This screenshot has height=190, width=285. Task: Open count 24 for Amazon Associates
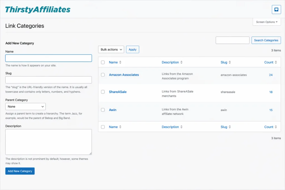[x=271, y=75]
